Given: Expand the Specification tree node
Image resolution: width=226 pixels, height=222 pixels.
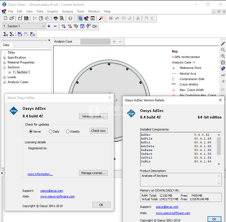Looking at the screenshot, I should click(4, 58).
